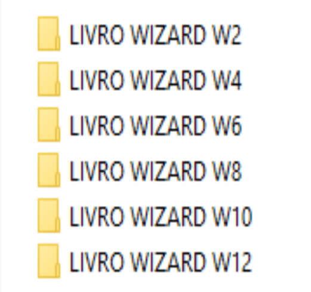Click the LIVRO WIZARD W4 folder icon
The image size is (311, 292).
click(49, 79)
